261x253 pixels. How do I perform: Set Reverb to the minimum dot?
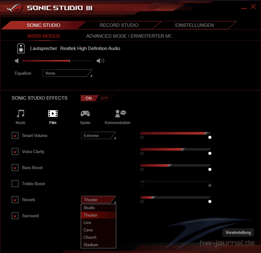coord(142,202)
